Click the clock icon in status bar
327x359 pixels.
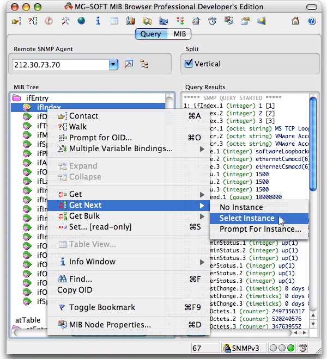point(302,348)
